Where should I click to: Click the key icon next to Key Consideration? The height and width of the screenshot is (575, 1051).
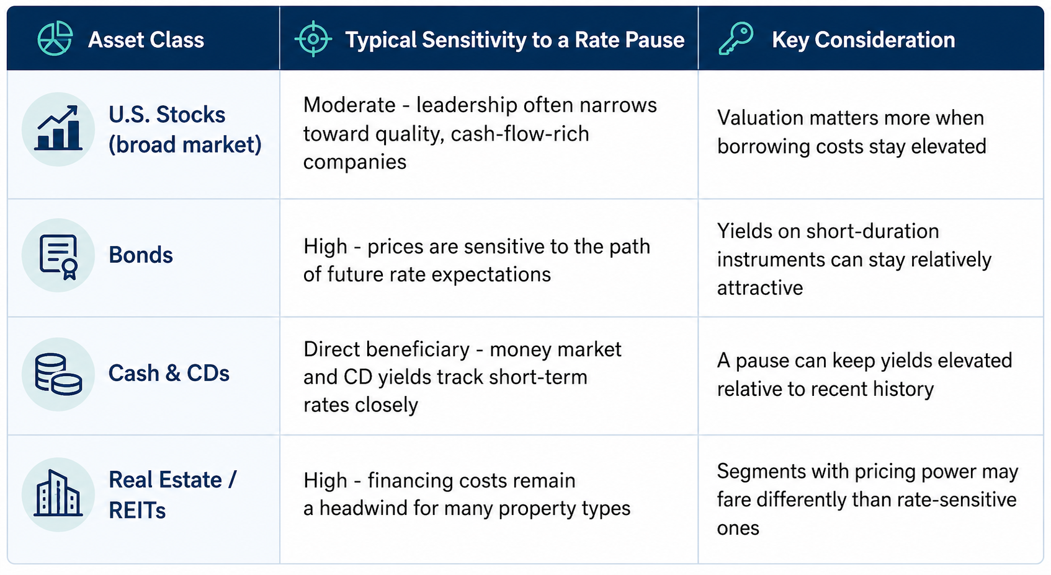(736, 39)
